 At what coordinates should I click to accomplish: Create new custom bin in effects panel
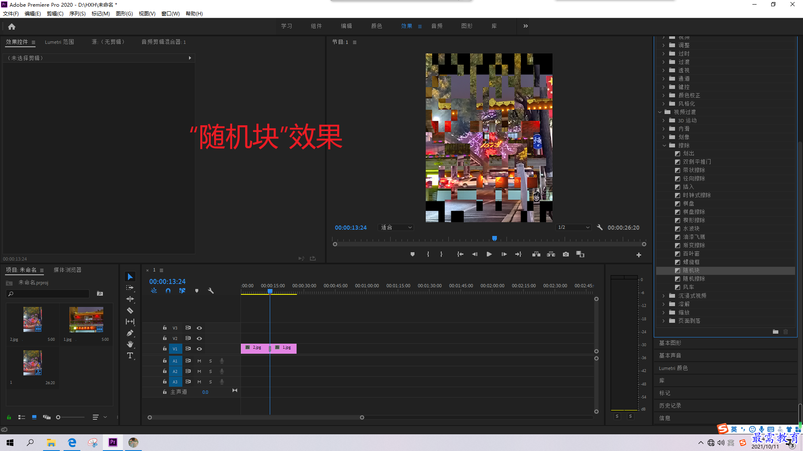(x=775, y=332)
